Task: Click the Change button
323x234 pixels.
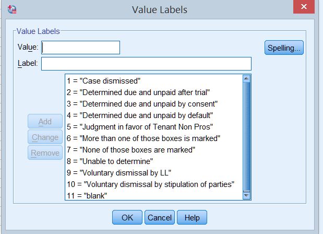Action: click(x=45, y=137)
